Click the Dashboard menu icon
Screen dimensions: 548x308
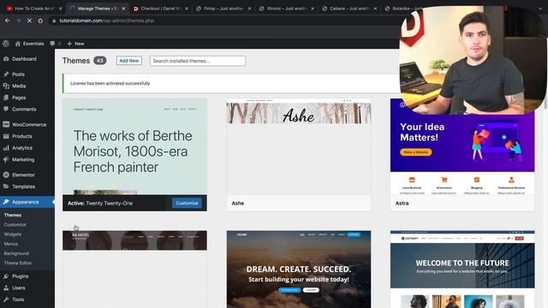click(x=6, y=59)
